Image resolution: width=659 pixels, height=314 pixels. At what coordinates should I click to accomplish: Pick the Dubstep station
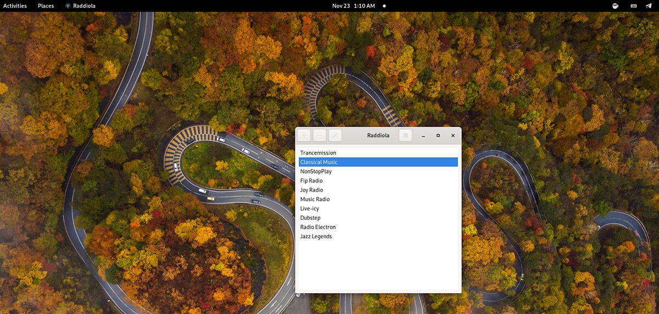click(x=310, y=218)
